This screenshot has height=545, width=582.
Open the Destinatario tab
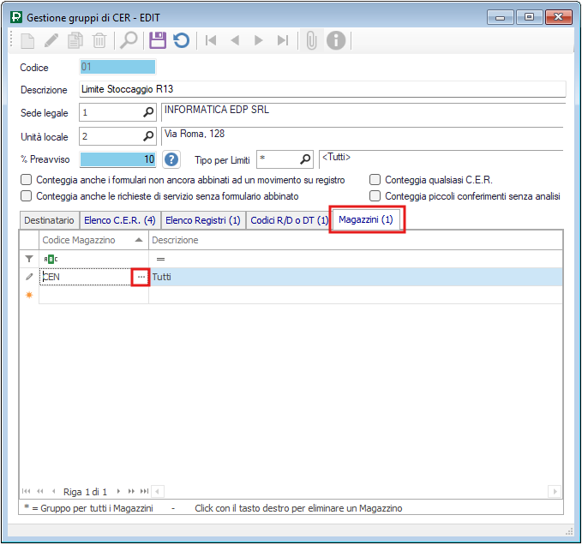pos(49,220)
